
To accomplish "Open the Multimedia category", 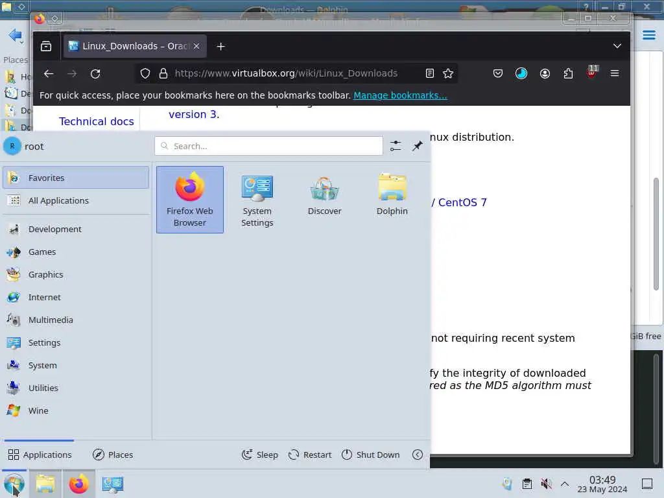I will coord(76,320).
